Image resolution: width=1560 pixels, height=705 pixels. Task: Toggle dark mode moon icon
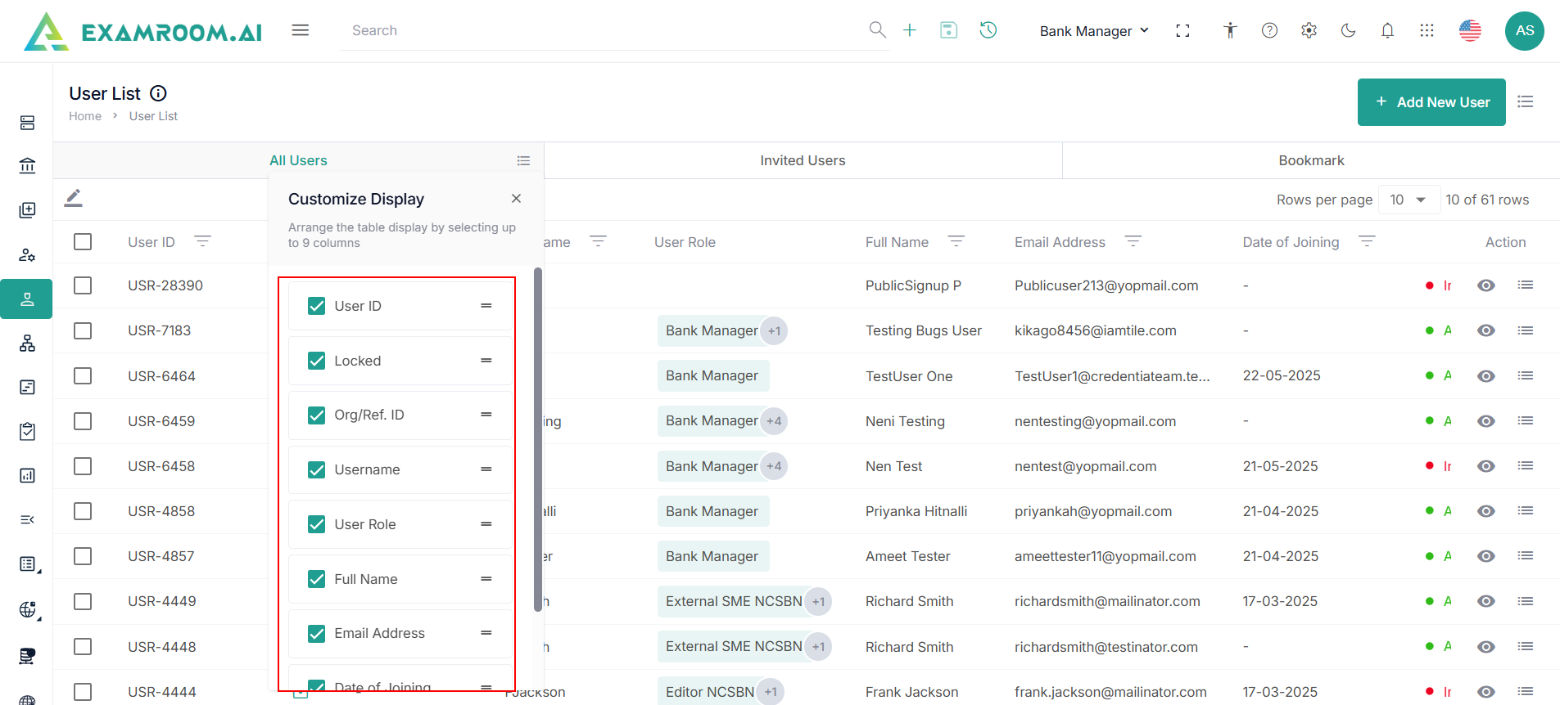tap(1348, 30)
